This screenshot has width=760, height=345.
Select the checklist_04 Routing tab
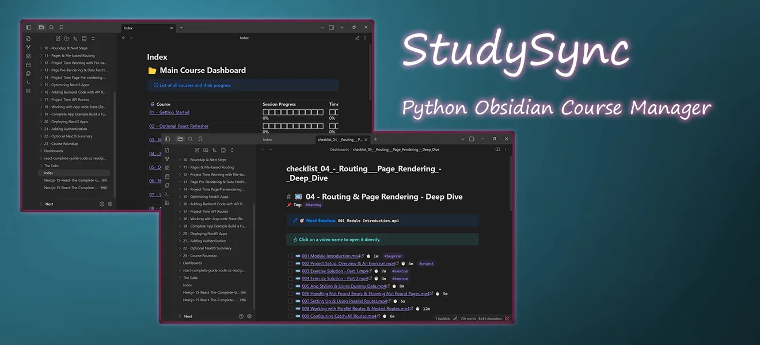(343, 139)
